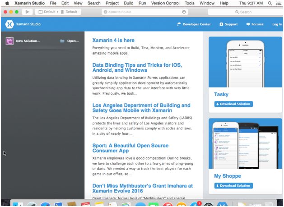Click the New Solution icon
The width and height of the screenshot is (284, 207).
[9, 41]
